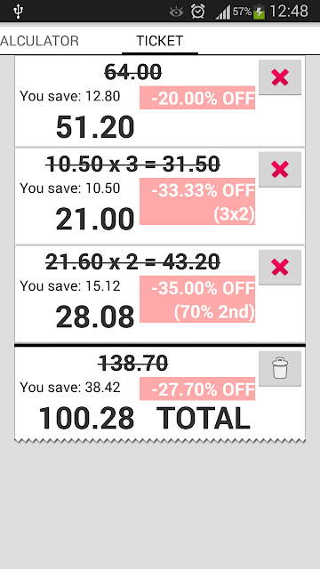Tap the eye smart-stay status icon
The width and height of the screenshot is (320, 569).
(176, 12)
